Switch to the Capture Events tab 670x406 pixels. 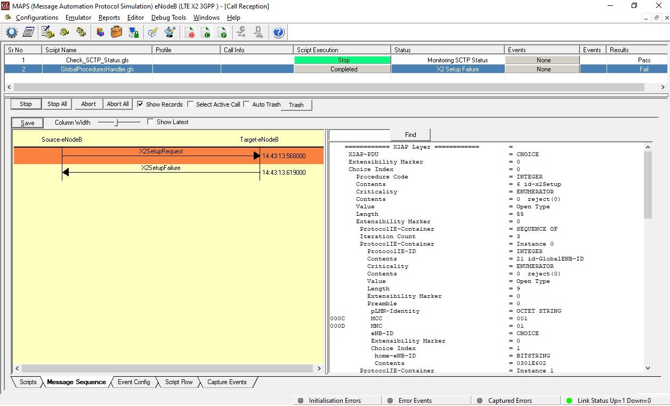pyautogui.click(x=227, y=382)
